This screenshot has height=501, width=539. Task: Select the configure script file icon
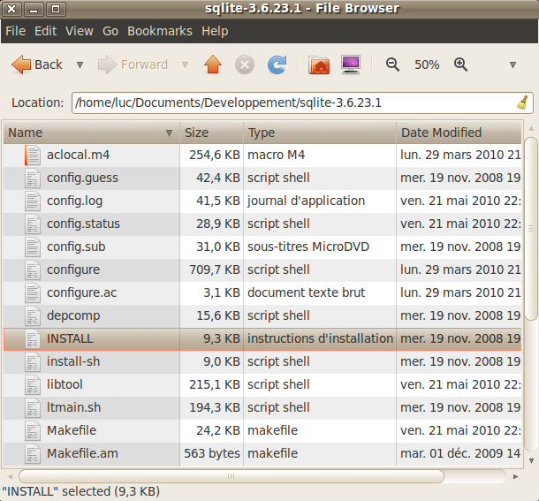(x=33, y=269)
